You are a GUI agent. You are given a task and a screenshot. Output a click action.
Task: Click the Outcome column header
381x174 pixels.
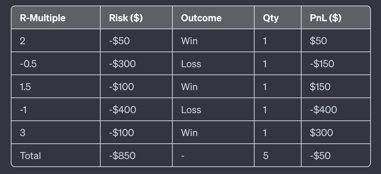[x=201, y=18]
